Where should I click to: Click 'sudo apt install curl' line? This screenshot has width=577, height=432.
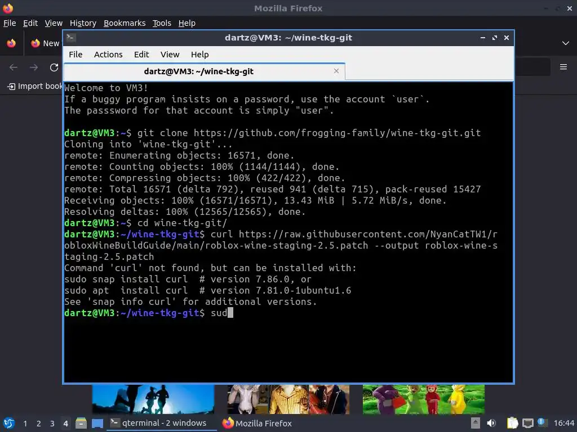(207, 290)
